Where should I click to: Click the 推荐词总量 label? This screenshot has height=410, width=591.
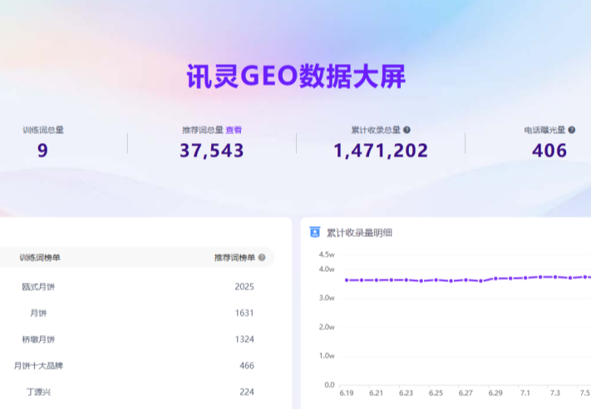203,130
